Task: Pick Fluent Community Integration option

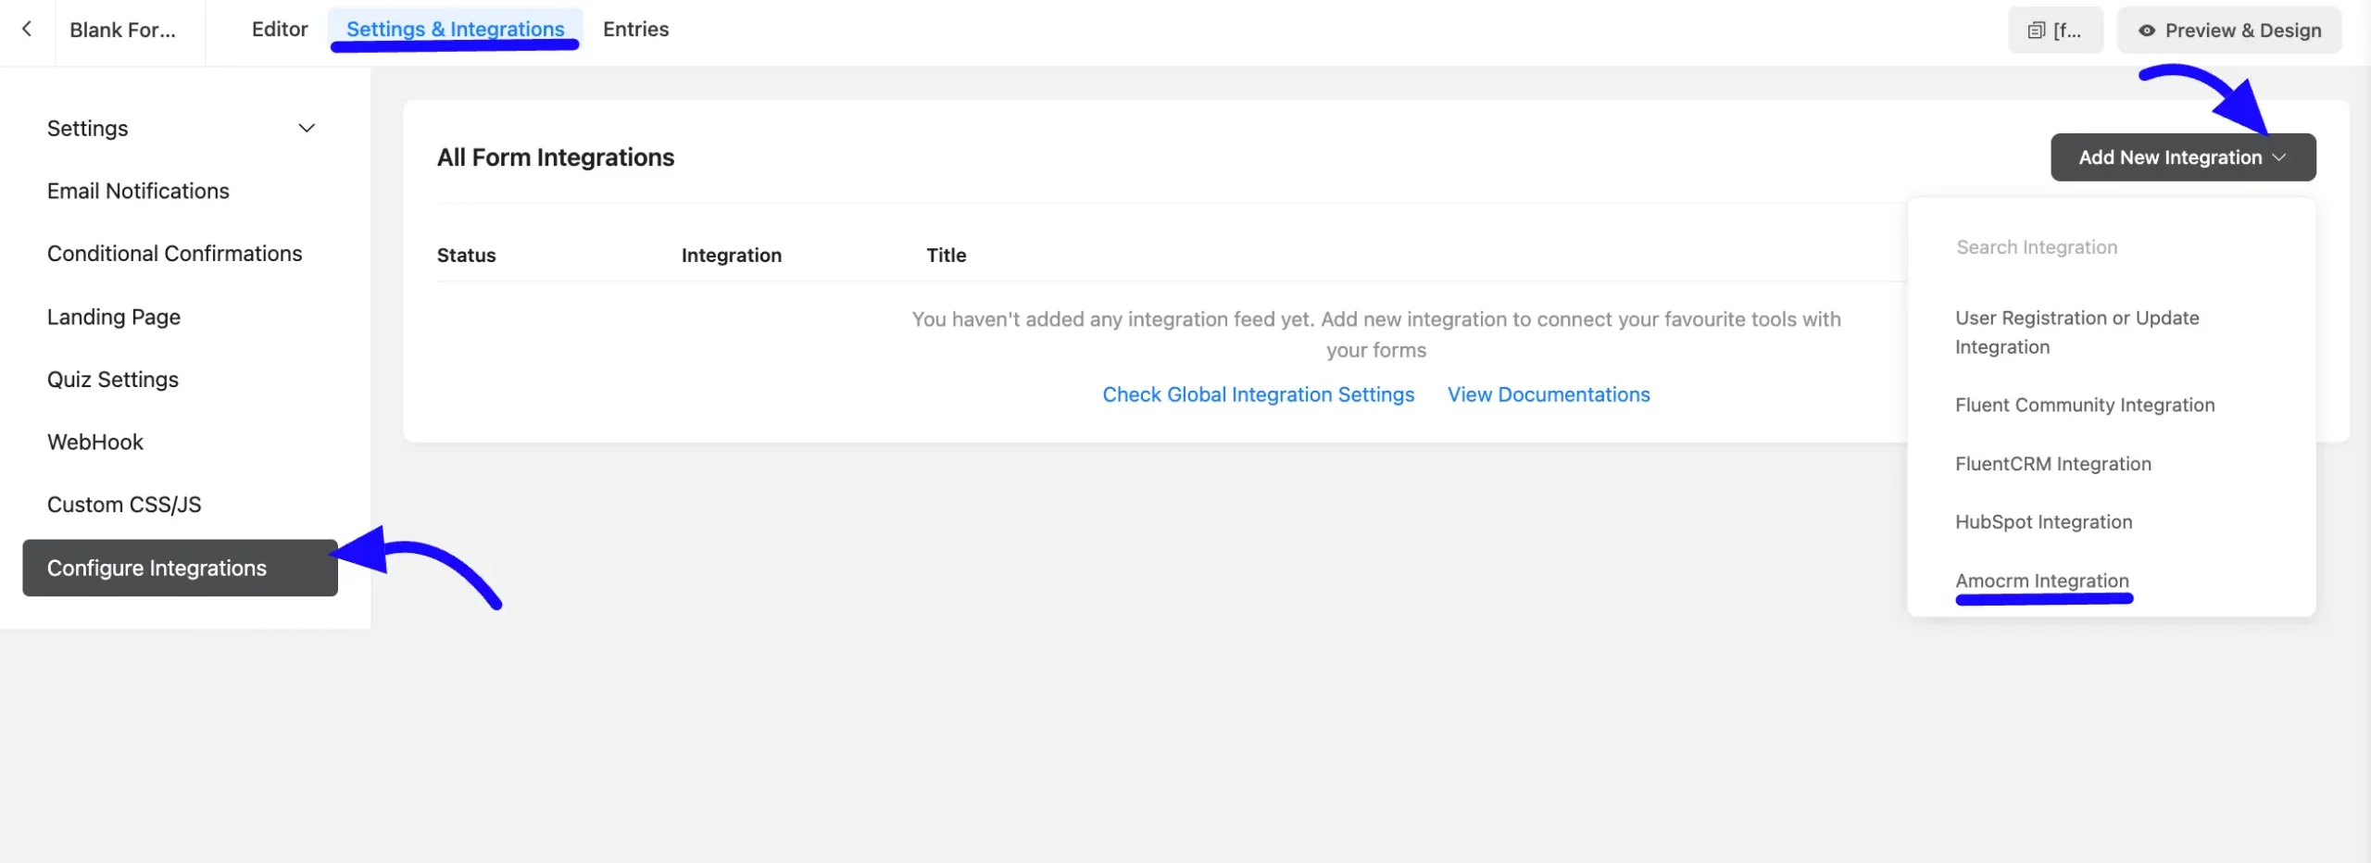Action: pyautogui.click(x=2084, y=405)
